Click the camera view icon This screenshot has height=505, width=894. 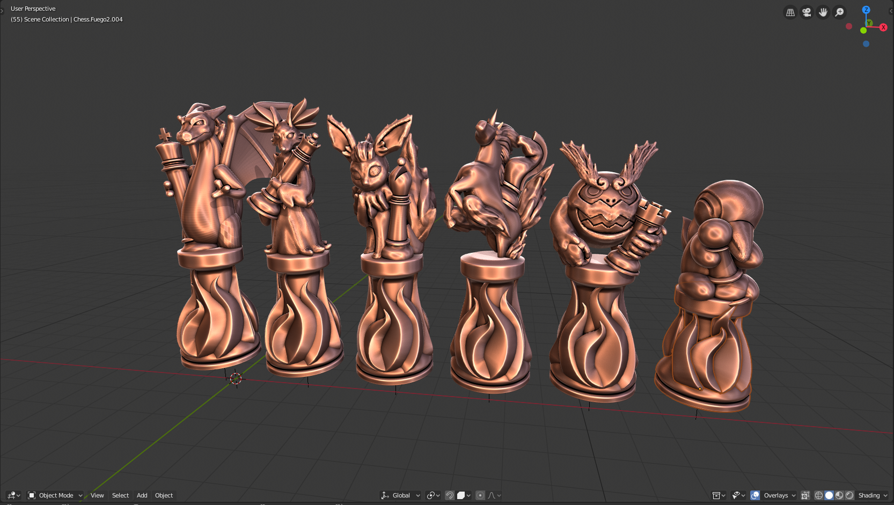807,12
